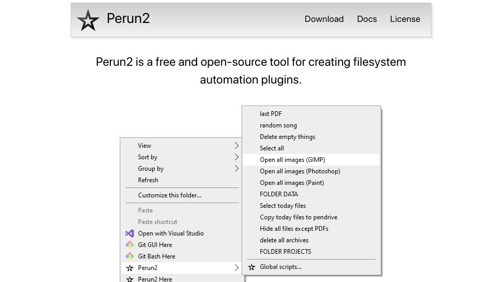Click the Perun2 label in context menu
The width and height of the screenshot is (502, 282).
click(x=147, y=268)
